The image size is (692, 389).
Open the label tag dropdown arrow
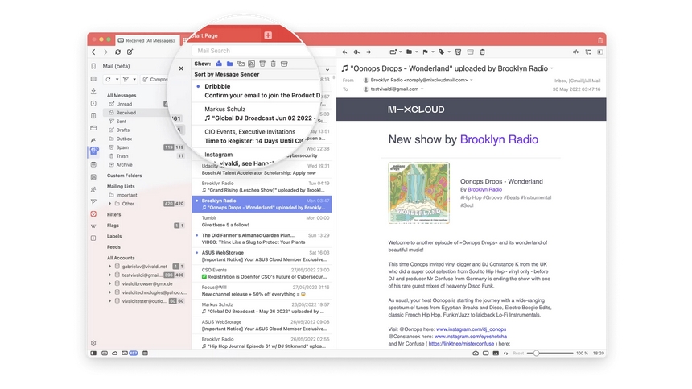(x=449, y=52)
